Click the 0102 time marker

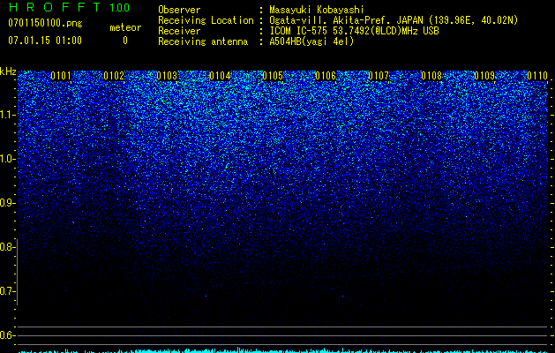[114, 76]
